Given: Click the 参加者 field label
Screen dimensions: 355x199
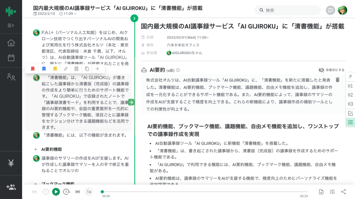Looking at the screenshot, I should (x=152, y=53).
